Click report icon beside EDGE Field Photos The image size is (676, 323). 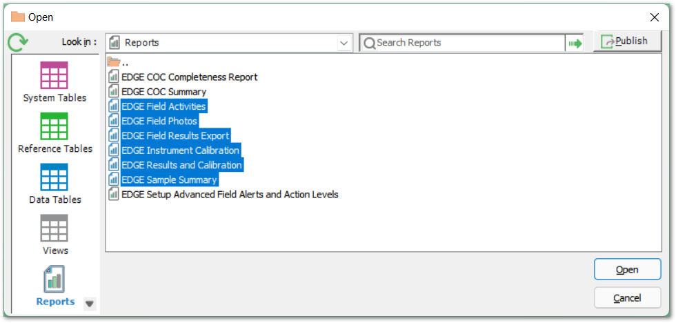113,121
